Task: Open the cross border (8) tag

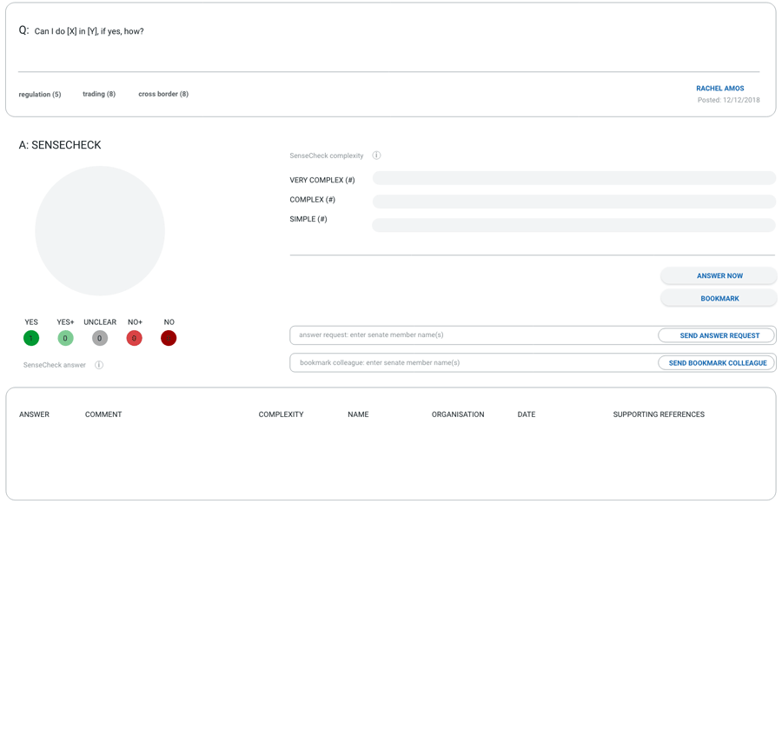Action: coord(163,94)
